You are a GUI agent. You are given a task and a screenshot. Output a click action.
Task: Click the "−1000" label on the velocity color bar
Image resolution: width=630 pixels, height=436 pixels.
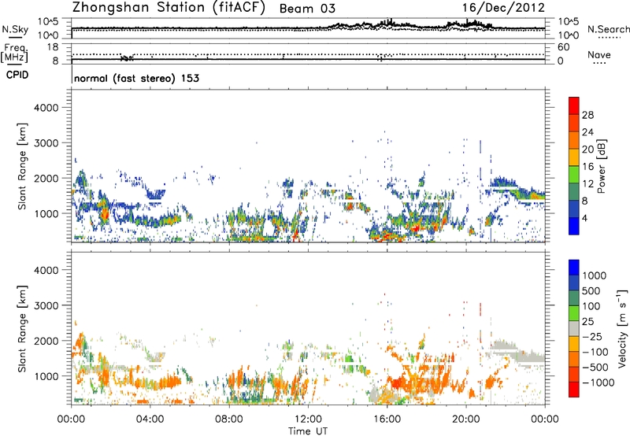point(598,382)
